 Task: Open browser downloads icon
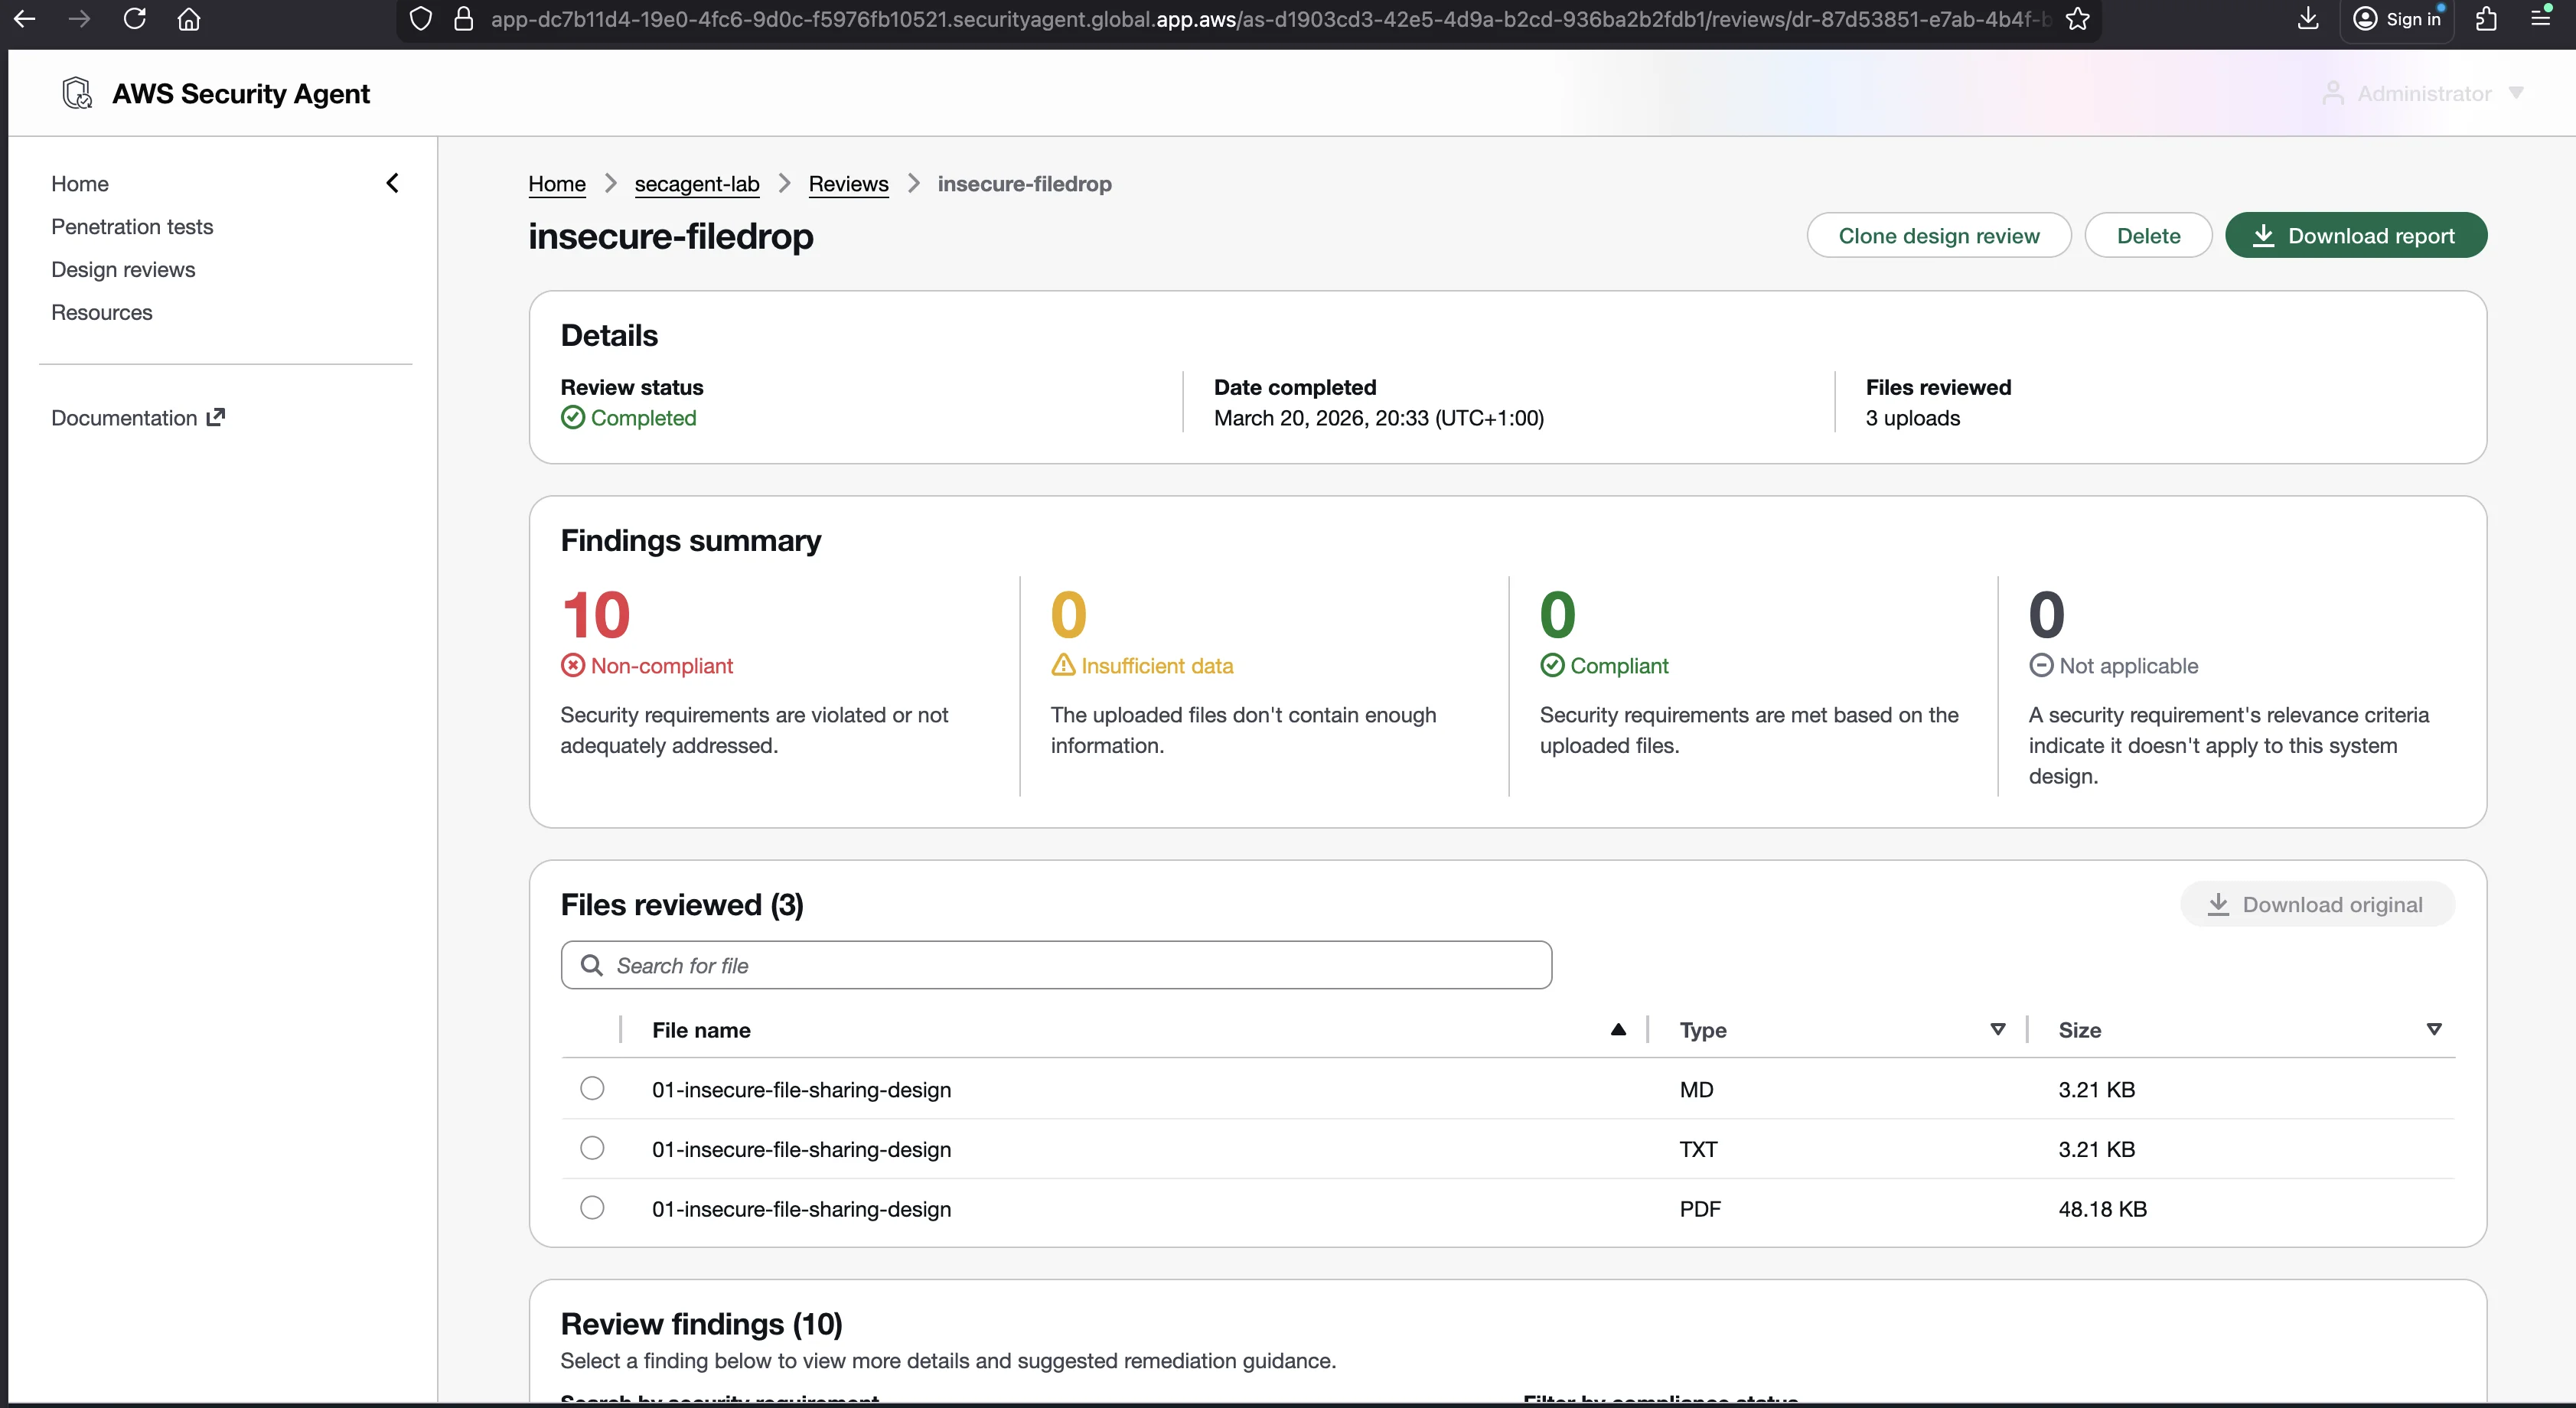click(2308, 18)
